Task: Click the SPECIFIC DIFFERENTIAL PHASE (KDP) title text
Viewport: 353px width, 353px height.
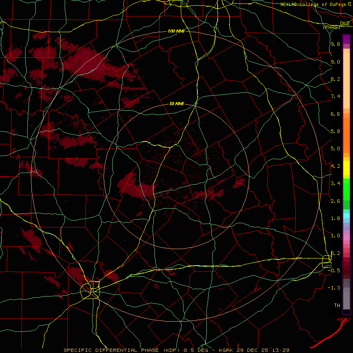Action: point(122,350)
